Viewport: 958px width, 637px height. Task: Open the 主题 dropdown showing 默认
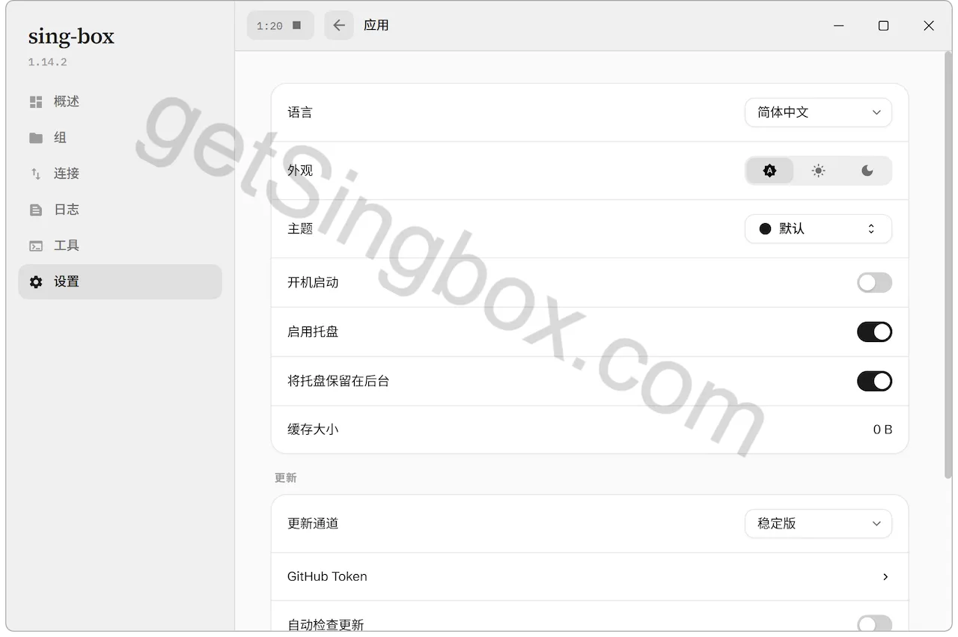coord(818,229)
